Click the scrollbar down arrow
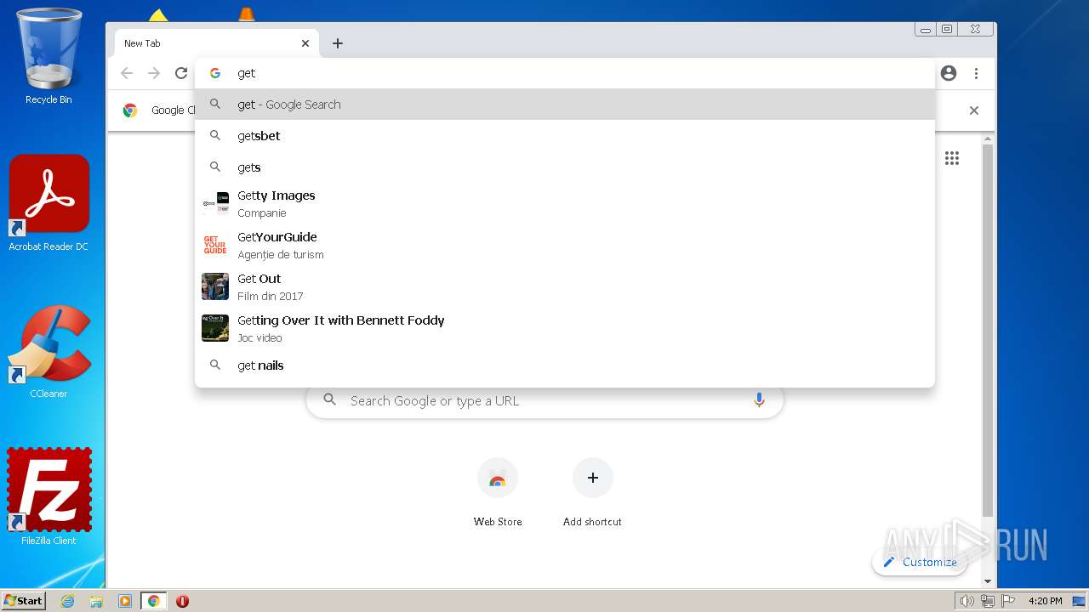Viewport: 1089px width, 612px height. pos(988,581)
